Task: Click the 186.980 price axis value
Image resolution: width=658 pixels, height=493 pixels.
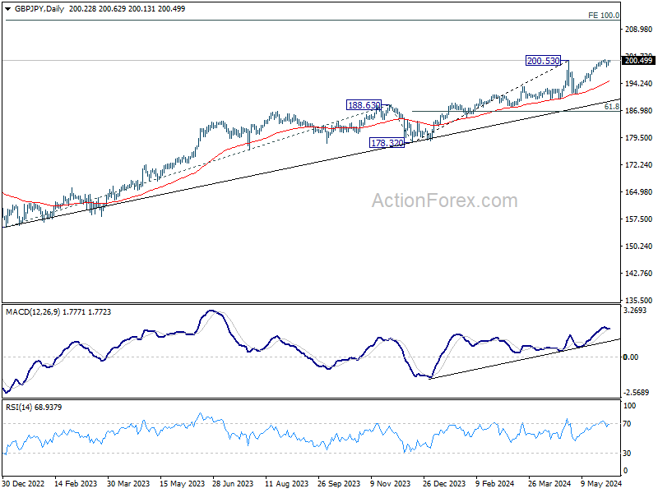Action: [639, 111]
